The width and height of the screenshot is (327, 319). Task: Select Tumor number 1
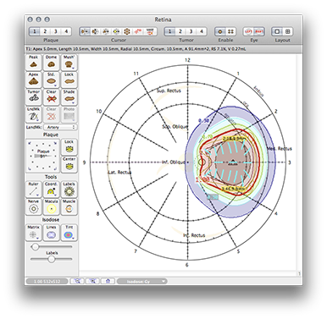[x=169, y=31]
